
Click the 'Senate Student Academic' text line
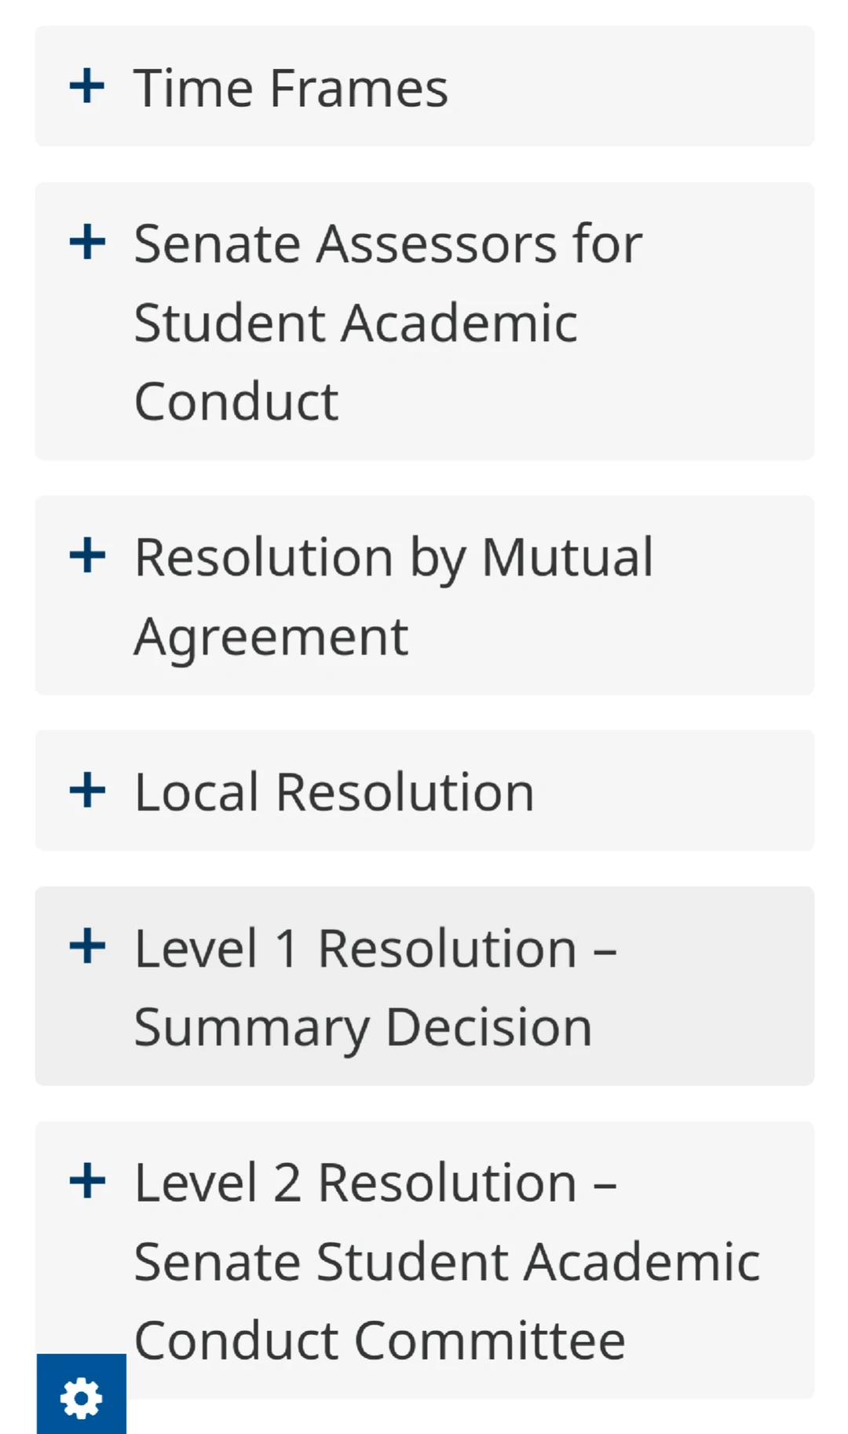point(447,1262)
